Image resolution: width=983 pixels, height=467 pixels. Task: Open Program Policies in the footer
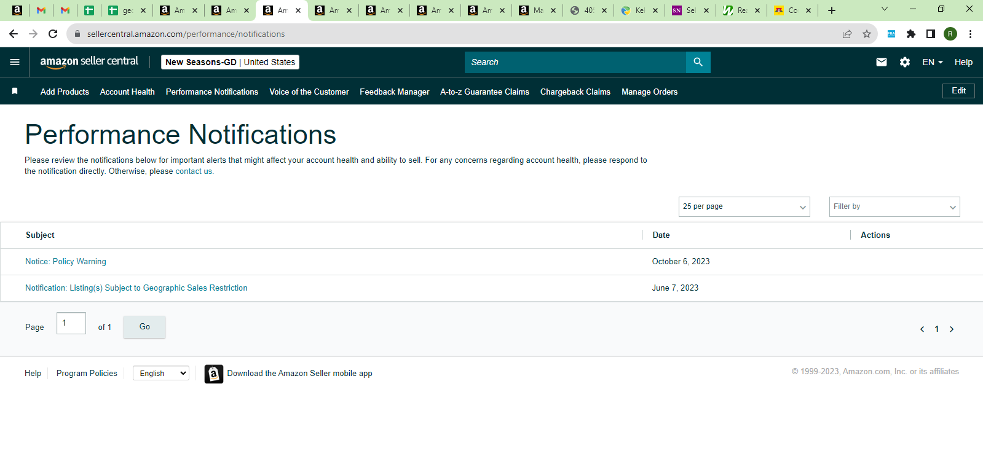click(87, 373)
